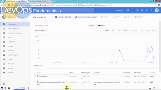Viewport: 161px width, 90px height.
Task: Click the CREATE INSTANCE button
Action: [63, 17]
